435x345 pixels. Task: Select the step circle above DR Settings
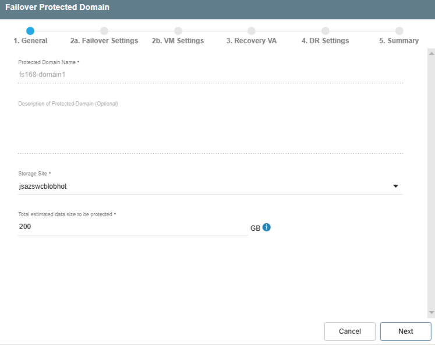(325, 31)
